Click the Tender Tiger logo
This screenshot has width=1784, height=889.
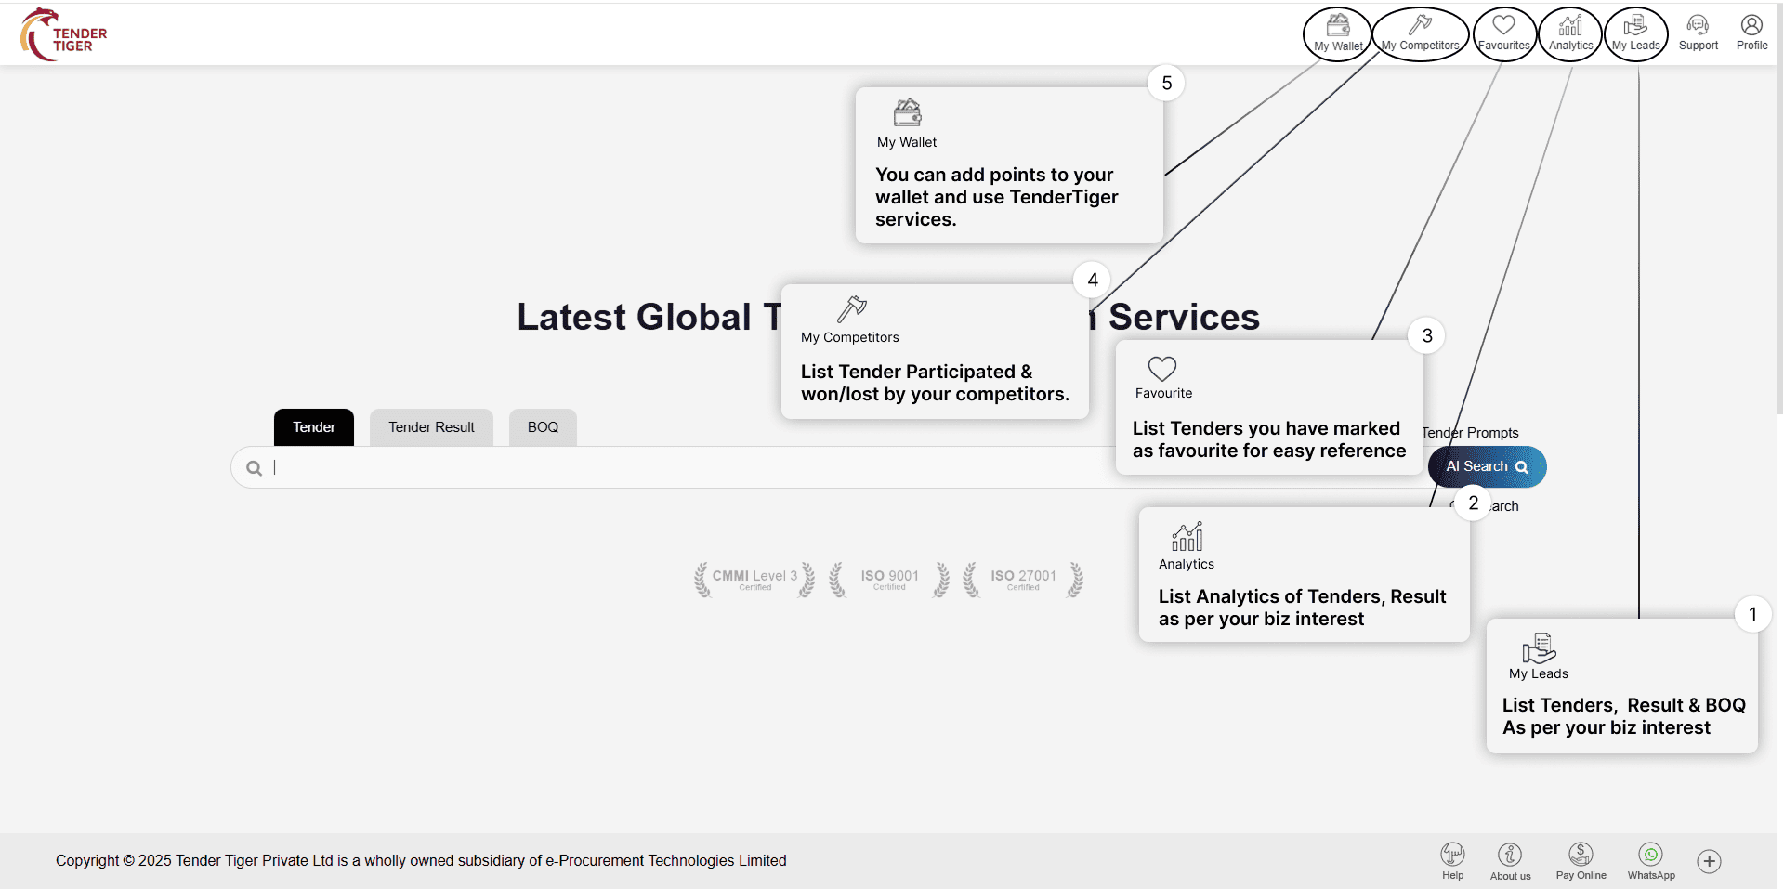point(64,34)
